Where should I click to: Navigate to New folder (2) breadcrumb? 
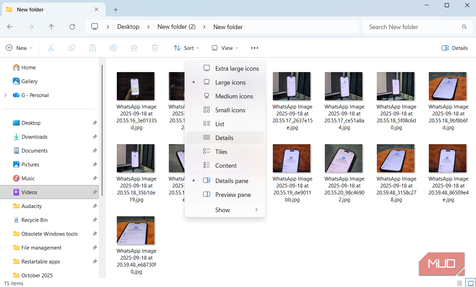(176, 27)
